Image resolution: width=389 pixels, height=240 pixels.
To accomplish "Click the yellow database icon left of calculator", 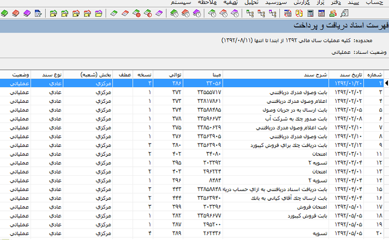I will [x=298, y=13].
